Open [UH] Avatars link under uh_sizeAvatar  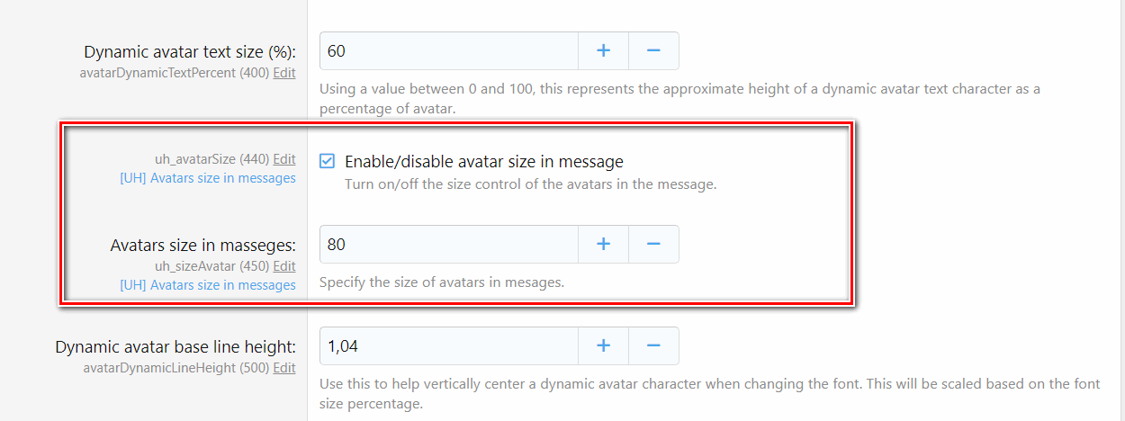pos(208,285)
